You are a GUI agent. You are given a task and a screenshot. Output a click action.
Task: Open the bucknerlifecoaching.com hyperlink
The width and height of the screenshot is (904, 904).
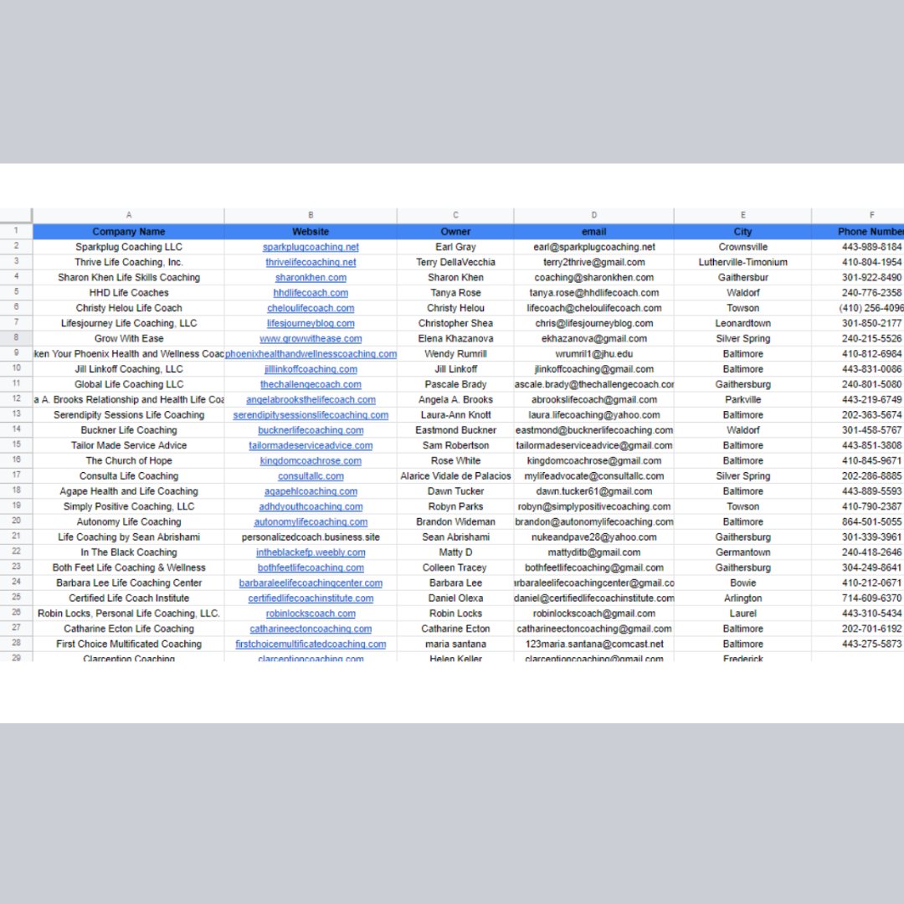click(x=310, y=429)
